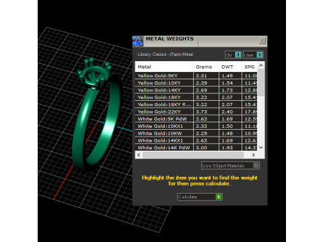This screenshot has width=323, height=242.
Task: Click the 2.69 grams value
Action: pos(201,90)
